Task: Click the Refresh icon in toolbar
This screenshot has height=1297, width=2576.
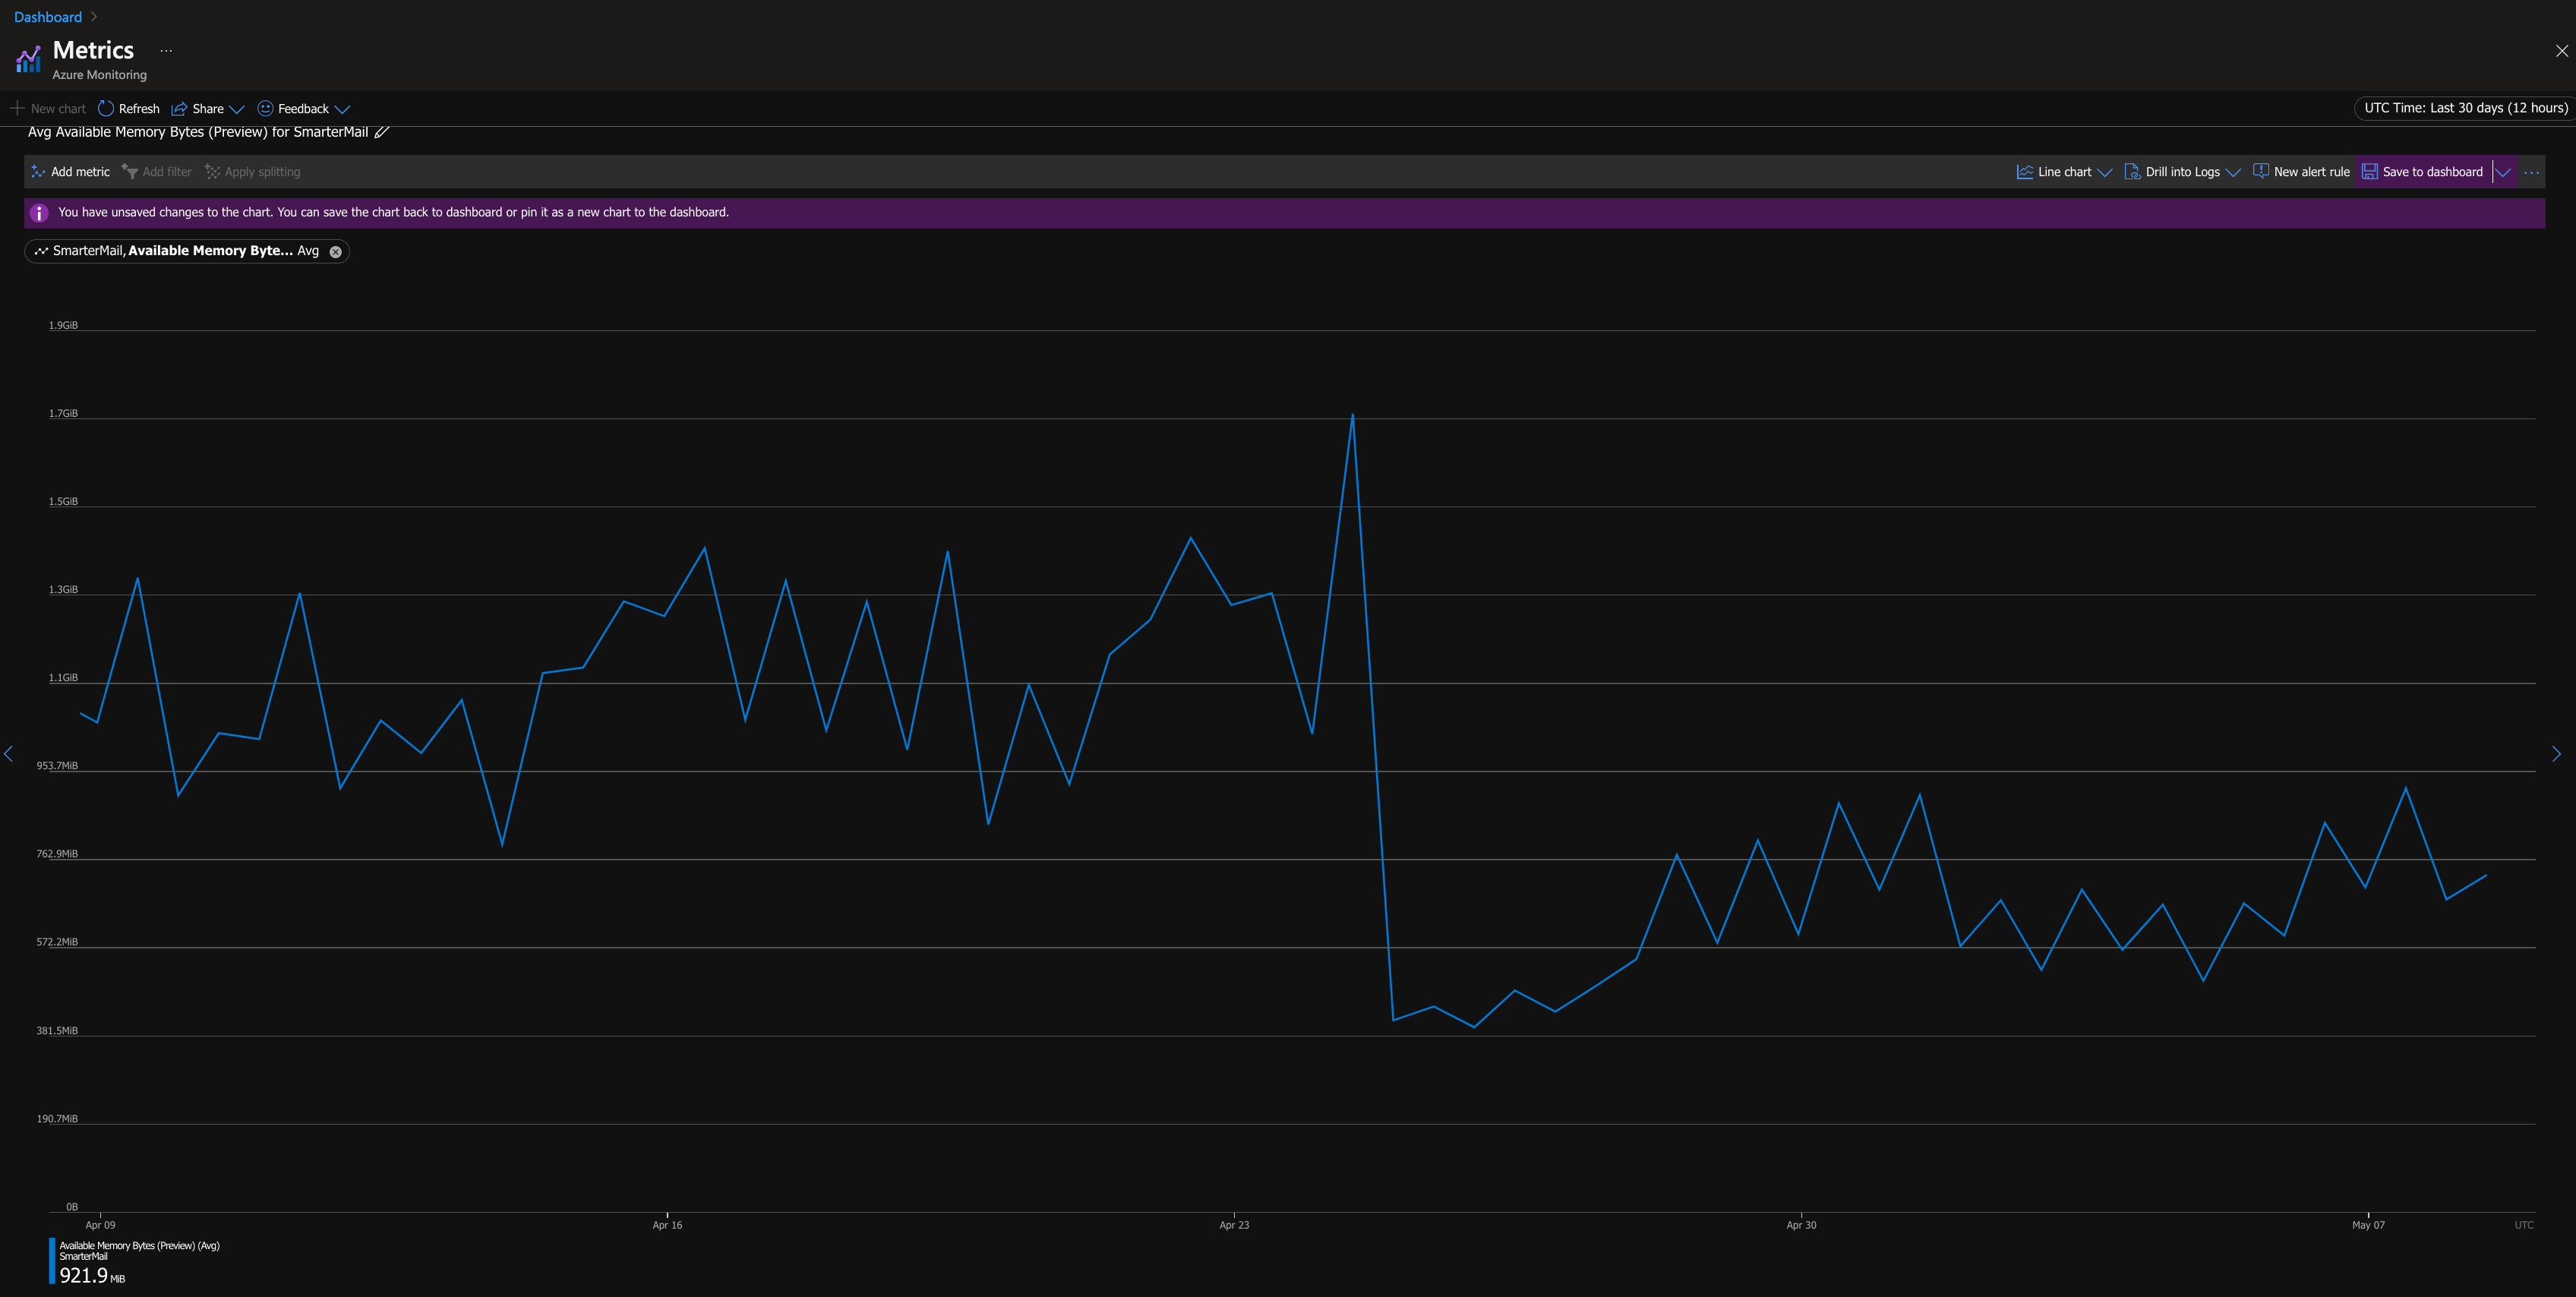Action: tap(106, 108)
